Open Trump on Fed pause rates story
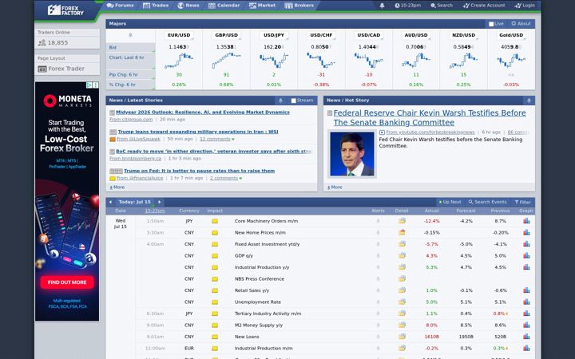575x359 pixels. click(x=199, y=171)
